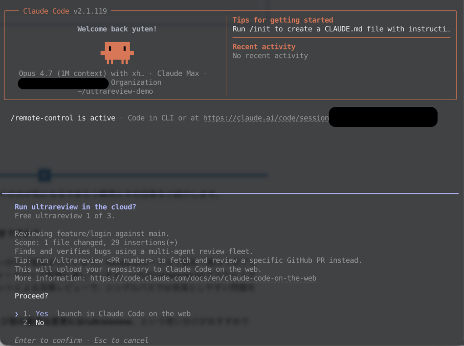Viewport: 464px width, 346px height.
Task: Click the /remote-control is active status
Action: [x=63, y=118]
